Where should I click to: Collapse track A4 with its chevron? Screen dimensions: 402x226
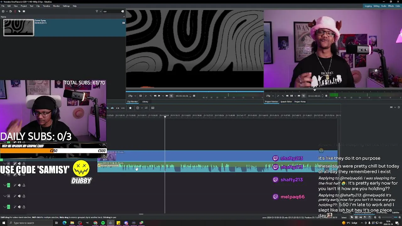tap(4, 196)
